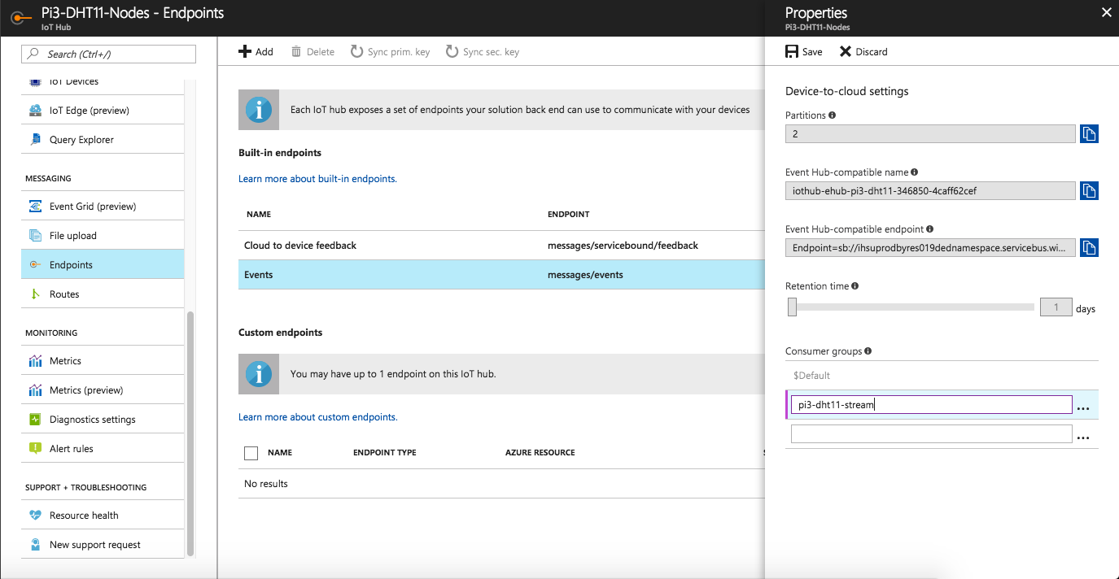Close the Properties panel
The width and height of the screenshot is (1119, 579).
click(1105, 12)
